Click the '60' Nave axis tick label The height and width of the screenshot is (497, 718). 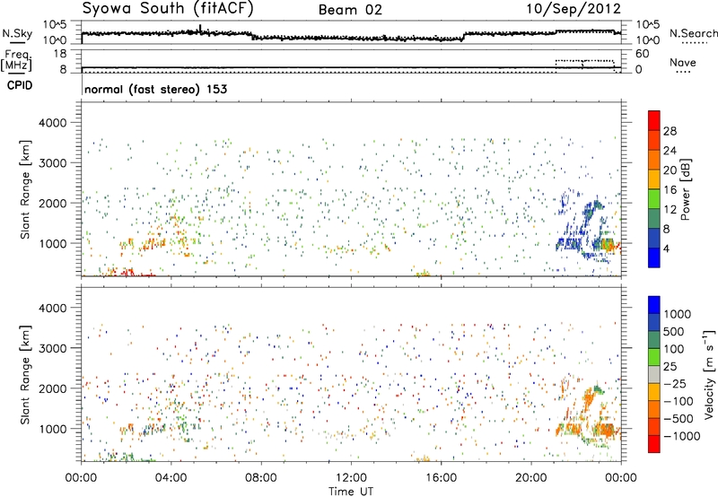pyautogui.click(x=642, y=54)
